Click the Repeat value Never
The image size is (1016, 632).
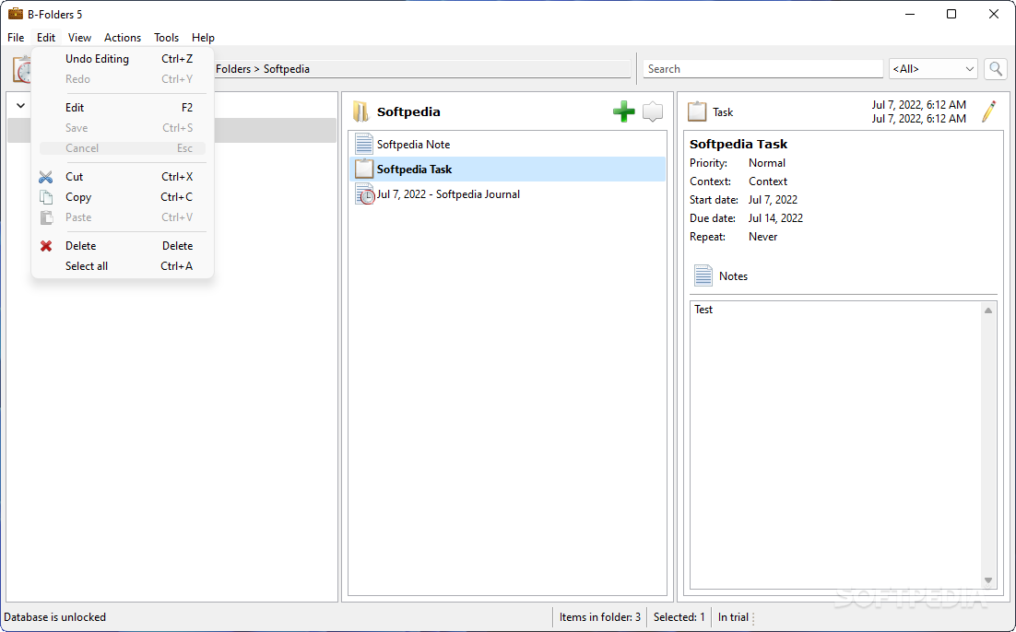[x=762, y=237]
